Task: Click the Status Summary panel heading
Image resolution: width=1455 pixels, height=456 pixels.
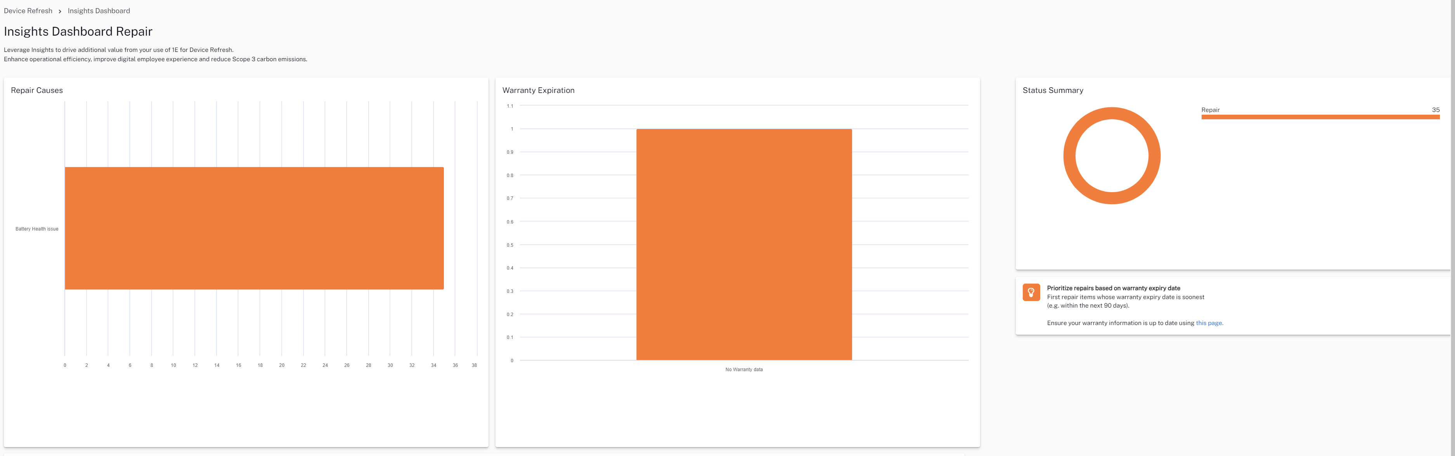Action: (1053, 90)
